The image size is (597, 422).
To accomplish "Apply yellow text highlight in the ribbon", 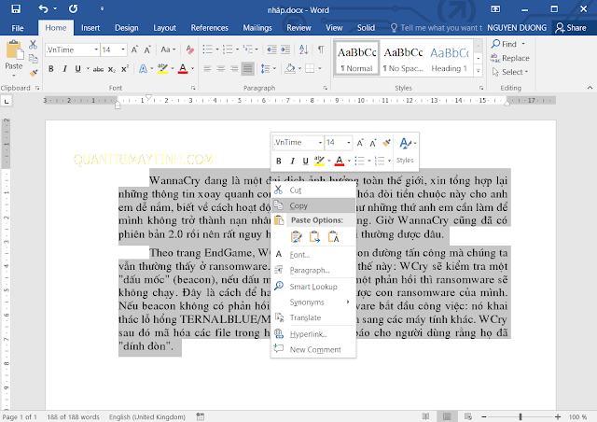I will (162, 69).
